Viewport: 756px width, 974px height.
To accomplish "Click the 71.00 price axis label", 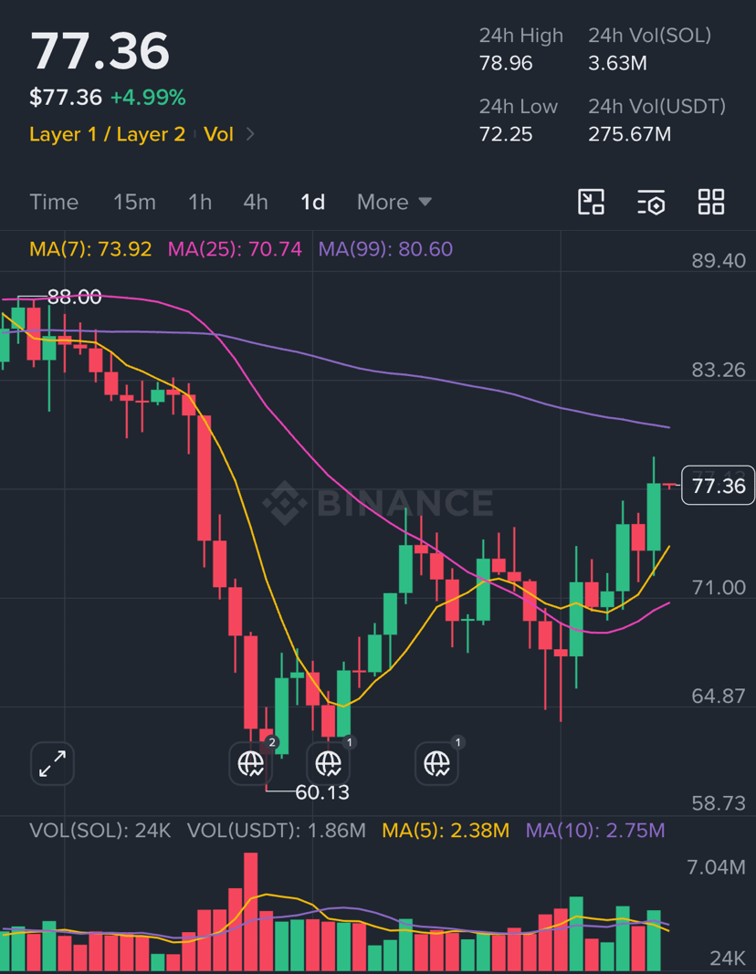I will pyautogui.click(x=719, y=588).
